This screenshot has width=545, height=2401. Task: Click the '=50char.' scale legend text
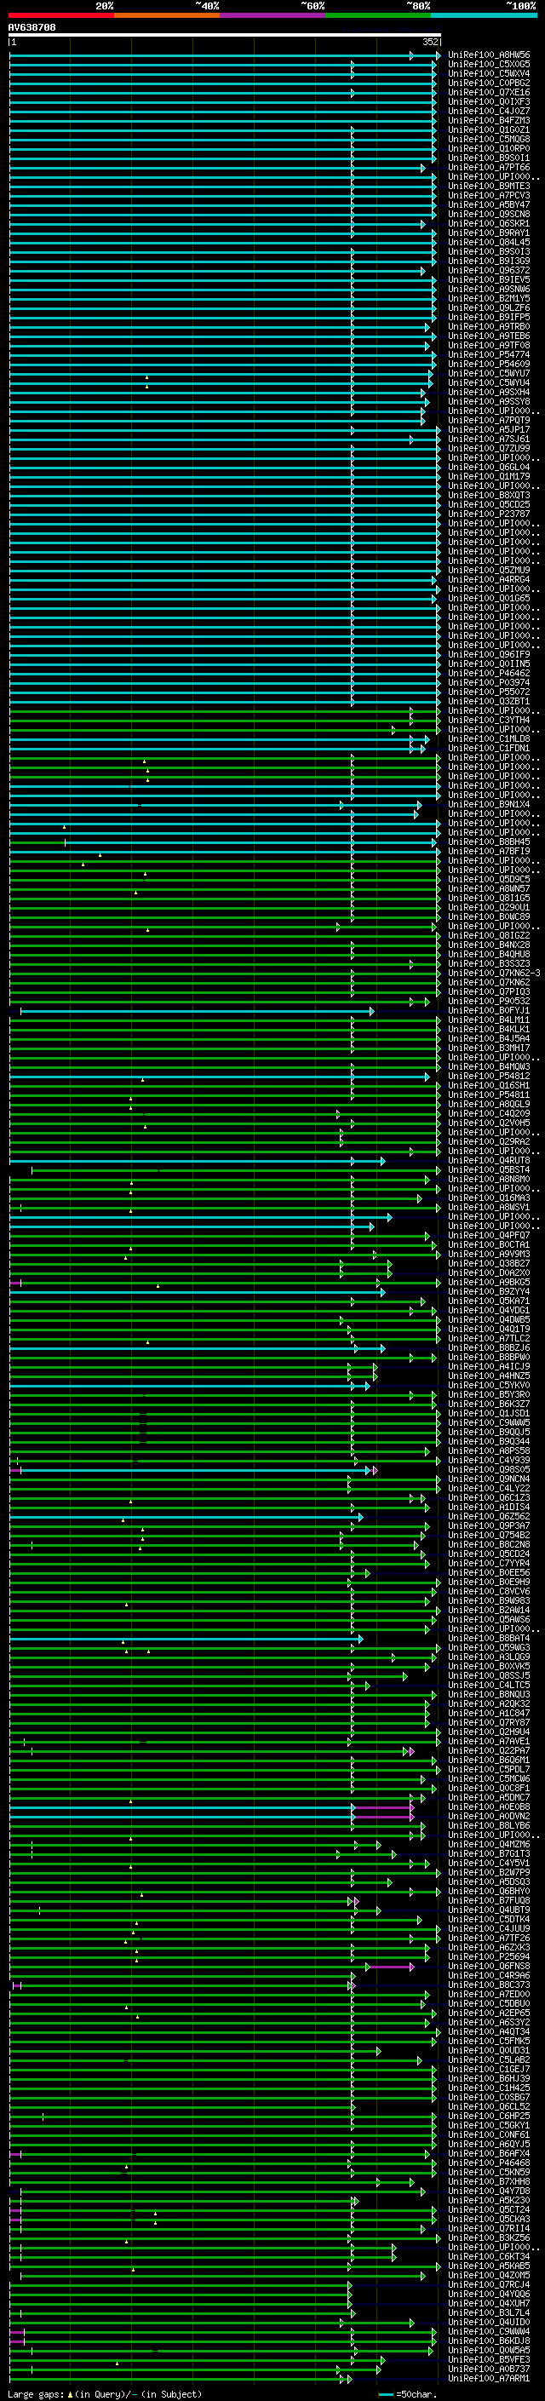point(416,2393)
